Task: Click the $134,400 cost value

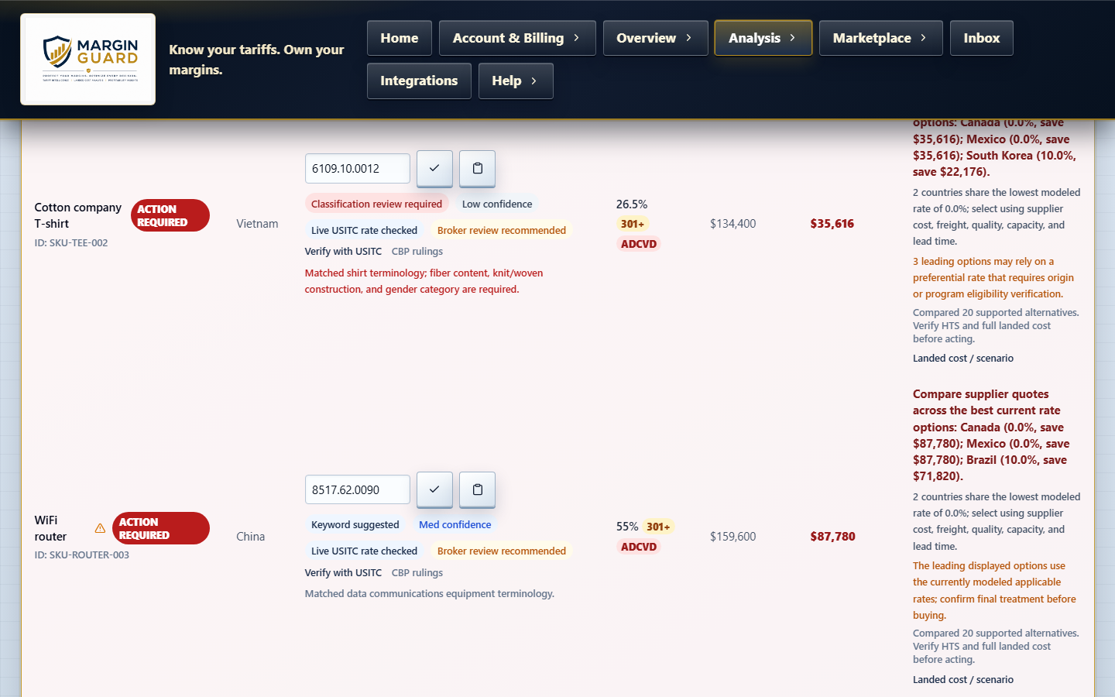Action: (733, 224)
